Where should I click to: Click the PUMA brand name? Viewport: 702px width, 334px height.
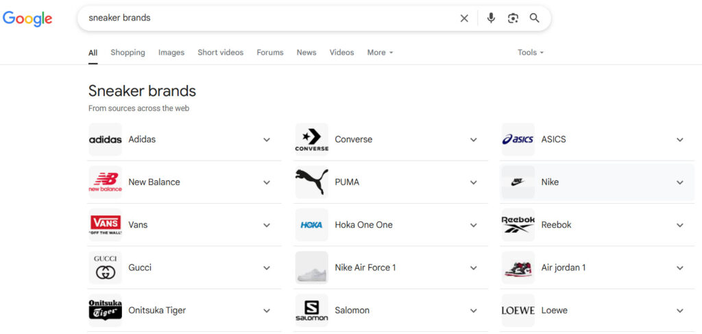pos(347,182)
